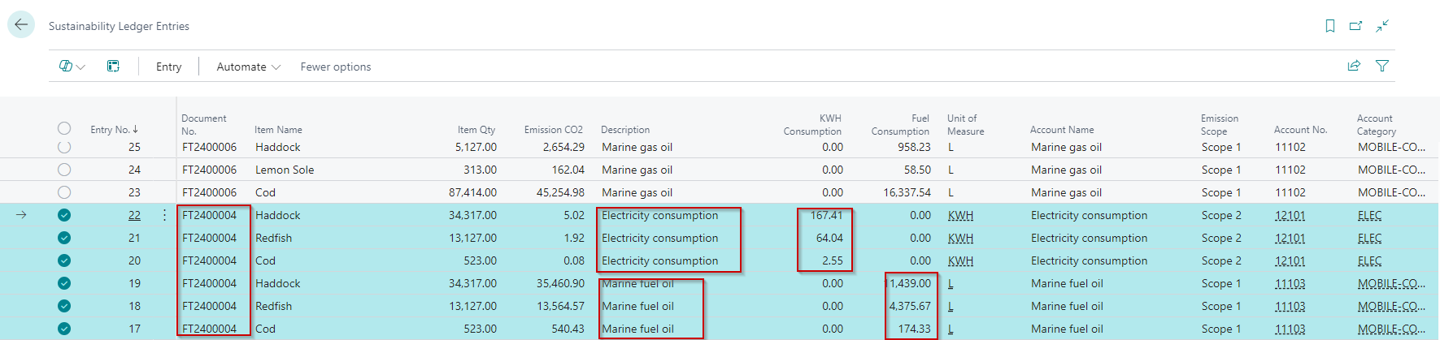Viewport: 1440px width, 340px height.
Task: Click the Emission CO2 column header
Action: [x=553, y=129]
